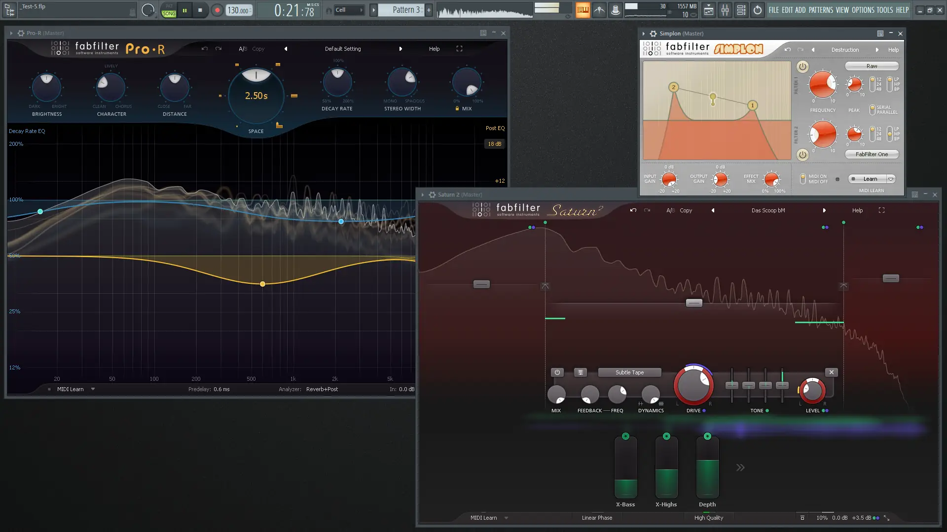Open Pro-R's preset browser grid icon
Viewport: 947px width, 532px height.
pyautogui.click(x=482, y=33)
